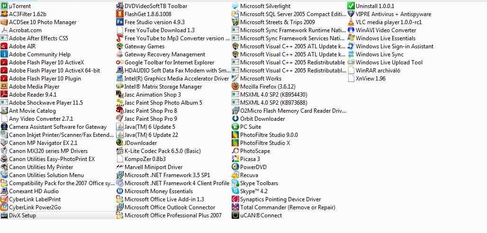Screen dimensions: 487x233
Task: Click the "Acrobat.com" list entry
Action: [25, 30]
